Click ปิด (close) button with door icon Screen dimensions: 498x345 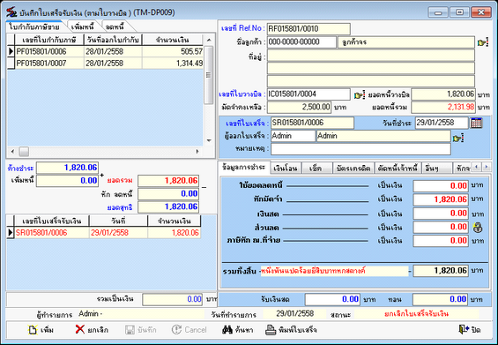pos(470,330)
